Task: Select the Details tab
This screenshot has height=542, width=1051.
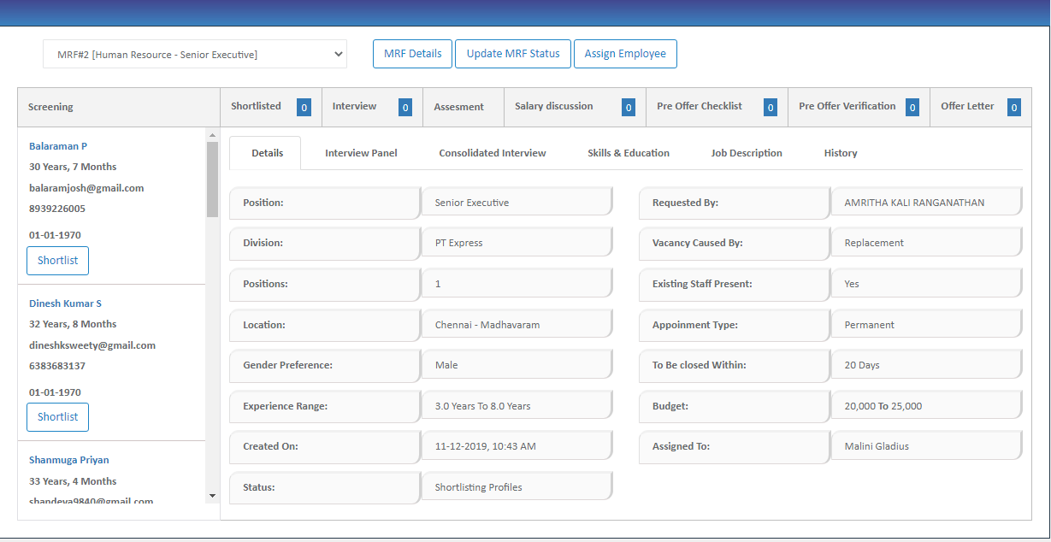Action: (267, 152)
